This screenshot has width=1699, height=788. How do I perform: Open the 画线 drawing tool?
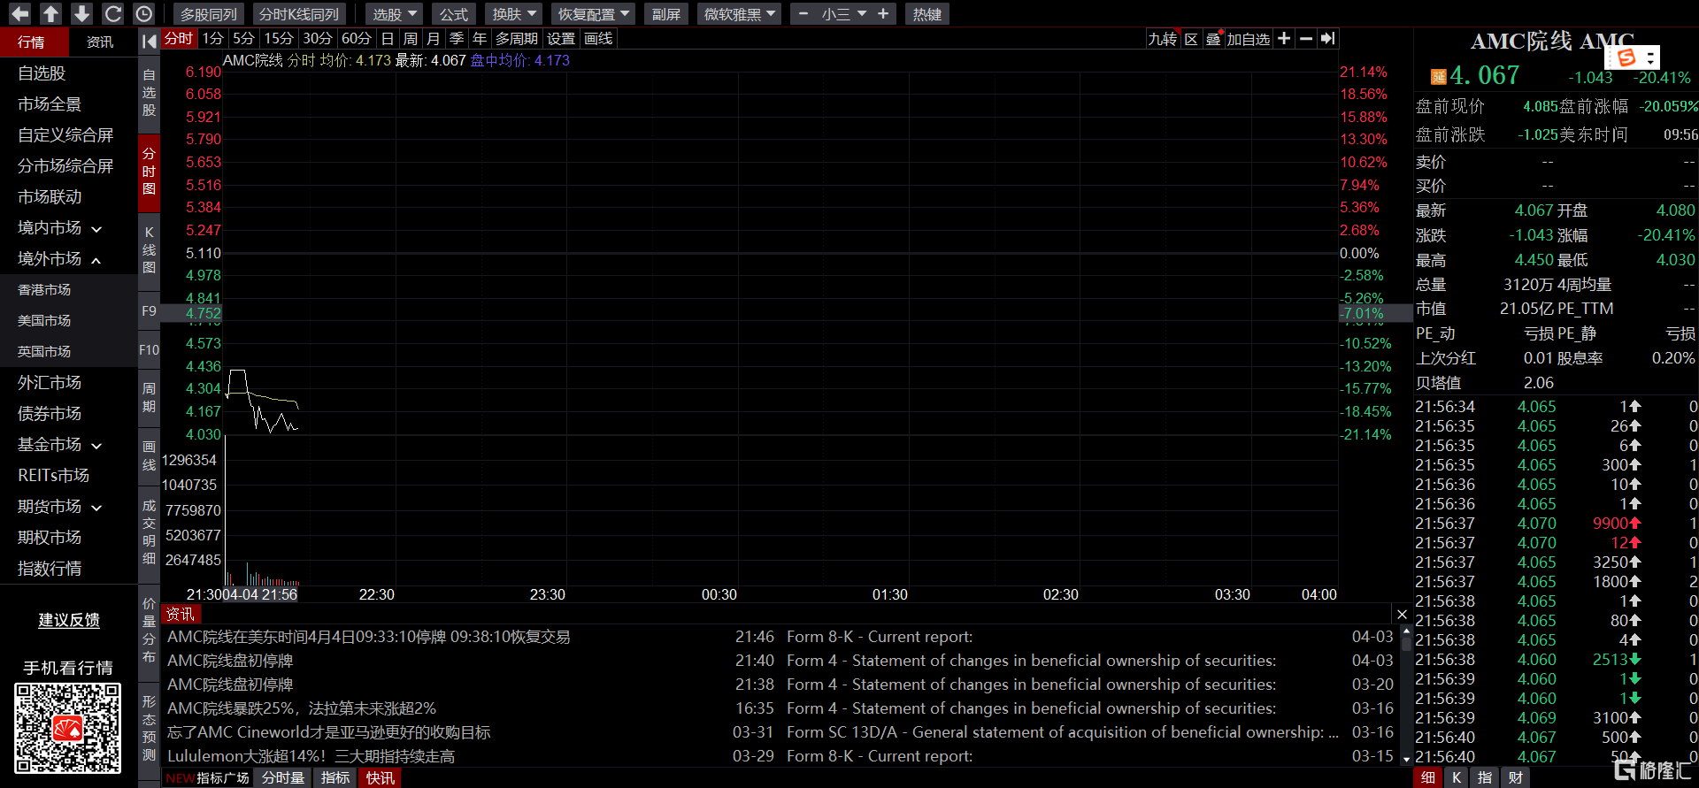[598, 39]
